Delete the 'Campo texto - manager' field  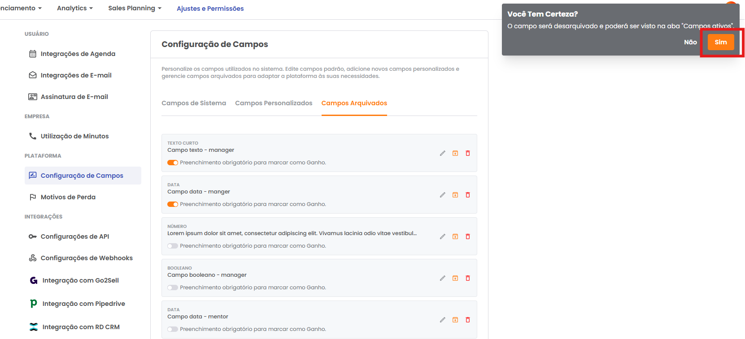(x=468, y=153)
